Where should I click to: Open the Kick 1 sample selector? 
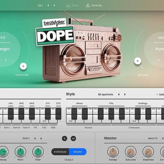[x=26, y=138]
